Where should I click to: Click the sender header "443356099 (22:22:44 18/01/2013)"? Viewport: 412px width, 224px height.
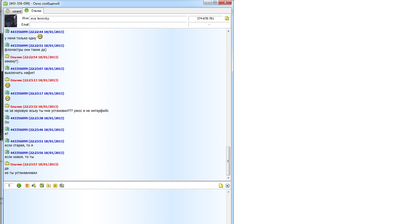[37, 32]
